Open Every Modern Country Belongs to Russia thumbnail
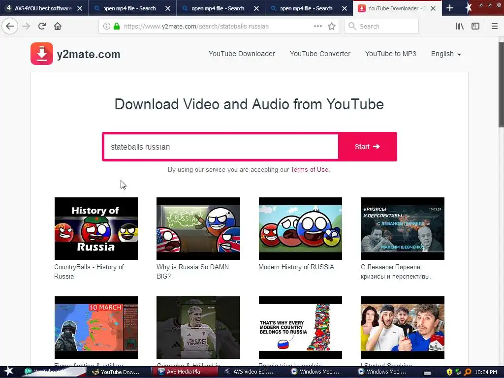 click(300, 327)
